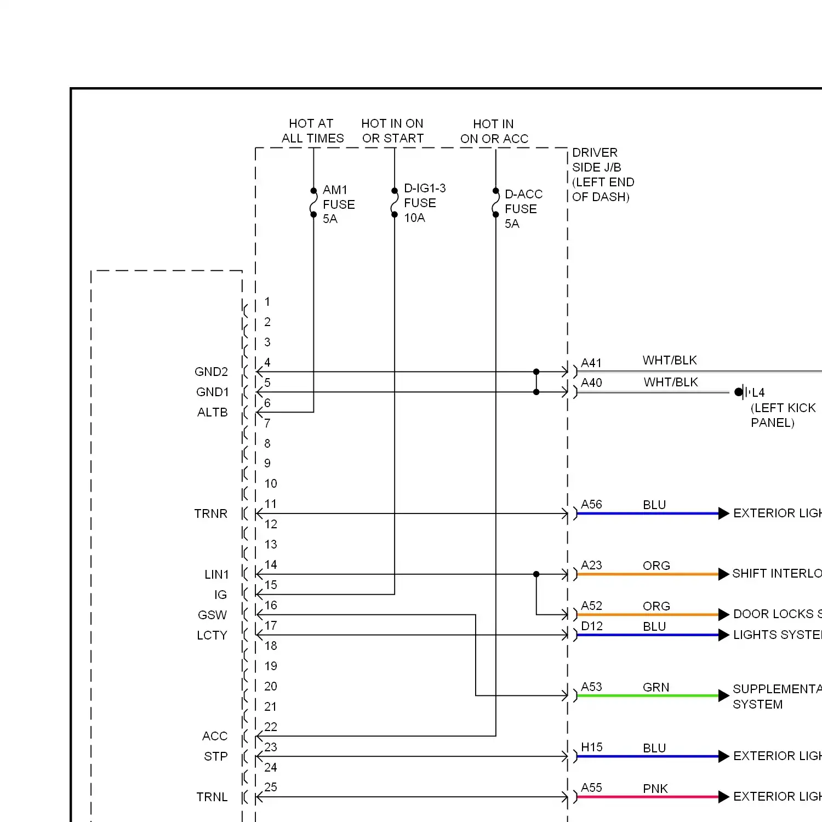Viewport: 822px width, 822px height.
Task: Select the 'HOT AT ALL TIMES' label
Action: coord(312,131)
